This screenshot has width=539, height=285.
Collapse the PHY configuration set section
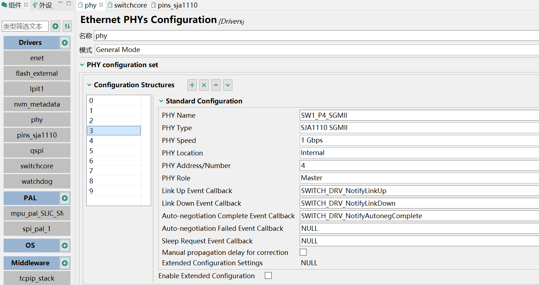[x=82, y=65]
